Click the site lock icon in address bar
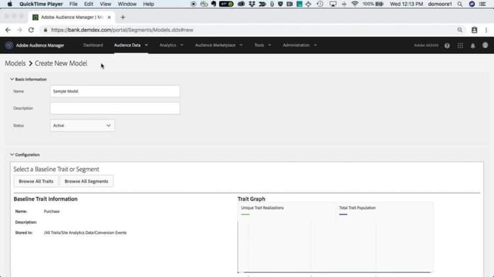The width and height of the screenshot is (494, 277). tap(45, 30)
